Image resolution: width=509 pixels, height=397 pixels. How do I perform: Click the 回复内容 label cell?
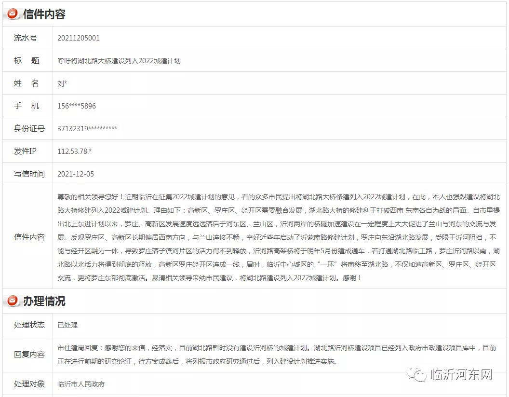coord(27,354)
